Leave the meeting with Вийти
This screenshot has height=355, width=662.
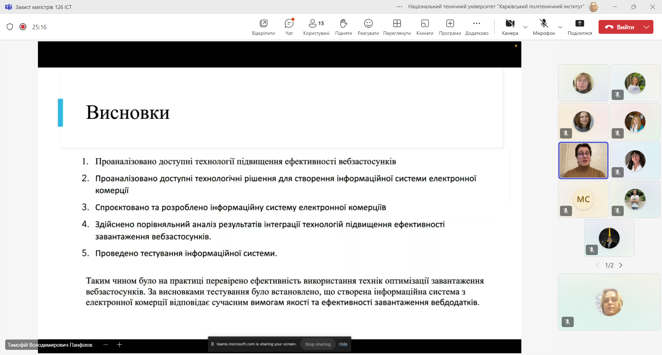point(619,27)
